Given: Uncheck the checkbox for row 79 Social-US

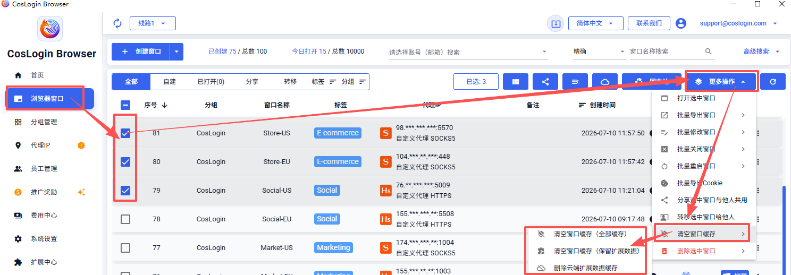Looking at the screenshot, I should tap(125, 191).
